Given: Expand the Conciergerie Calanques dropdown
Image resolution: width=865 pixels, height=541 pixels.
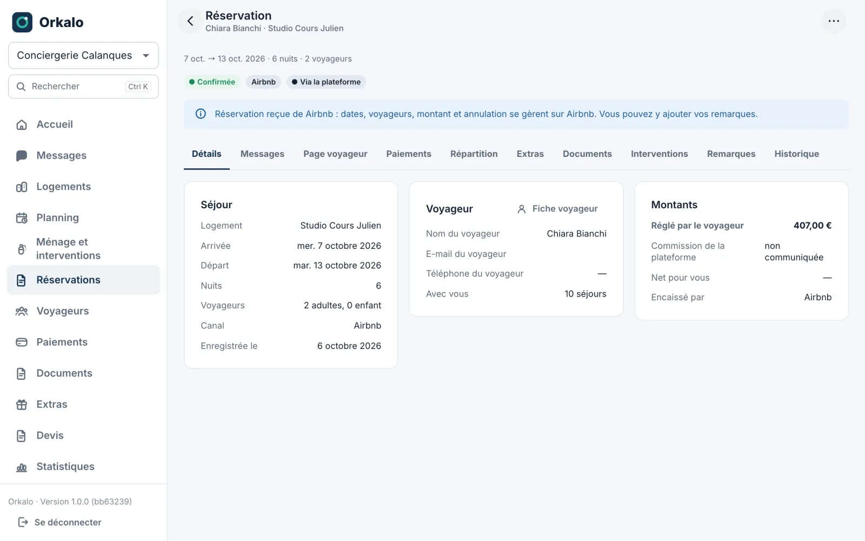Looking at the screenshot, I should [83, 55].
